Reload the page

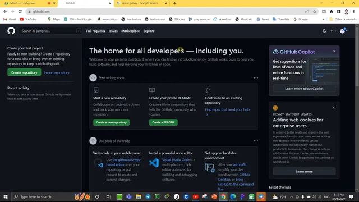pyautogui.click(x=20, y=11)
